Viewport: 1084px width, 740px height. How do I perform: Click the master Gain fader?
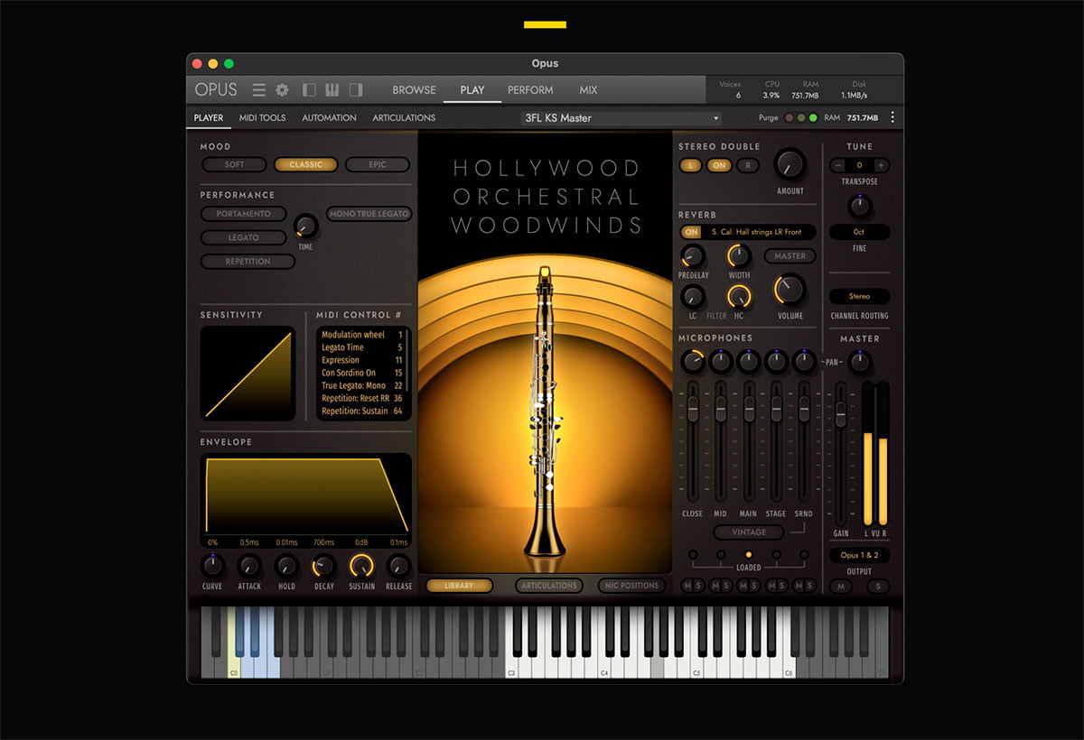(x=841, y=413)
